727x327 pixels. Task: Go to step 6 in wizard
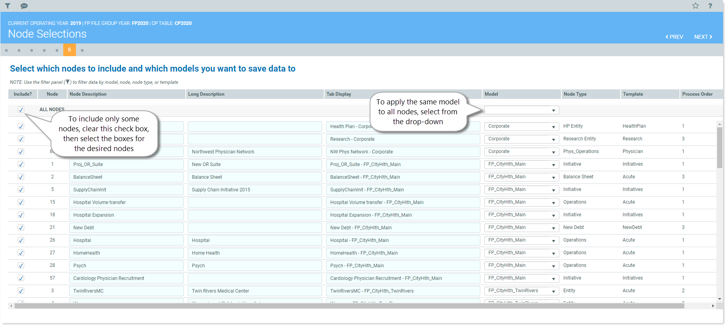point(69,50)
